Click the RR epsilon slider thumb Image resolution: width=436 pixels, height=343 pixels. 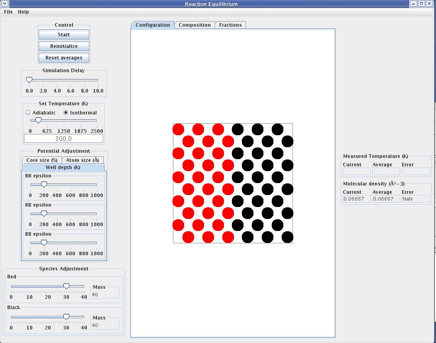point(44,184)
